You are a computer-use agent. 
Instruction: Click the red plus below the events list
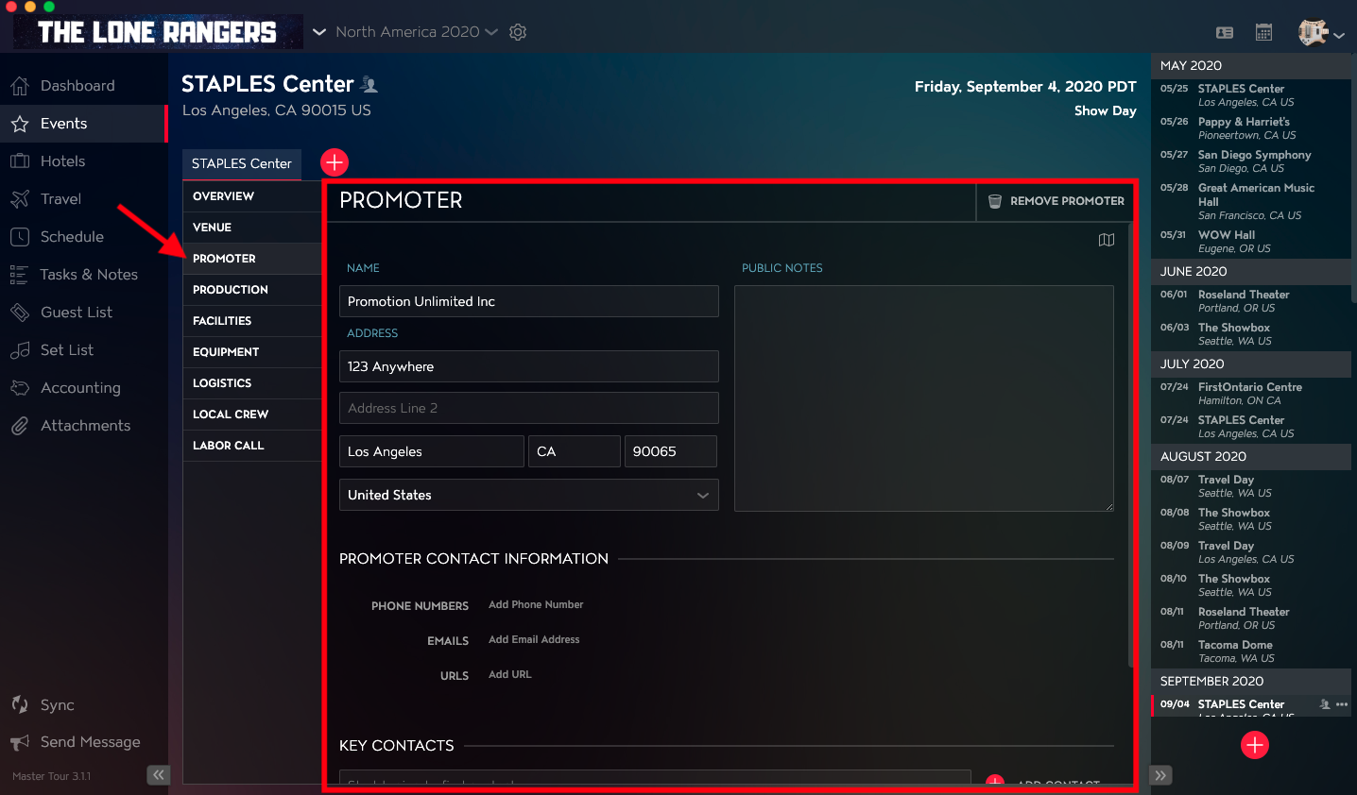click(x=1255, y=745)
